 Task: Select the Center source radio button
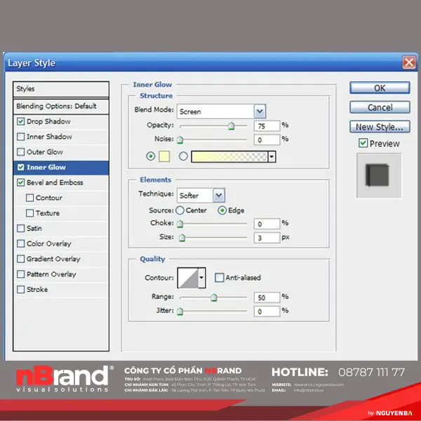point(180,210)
